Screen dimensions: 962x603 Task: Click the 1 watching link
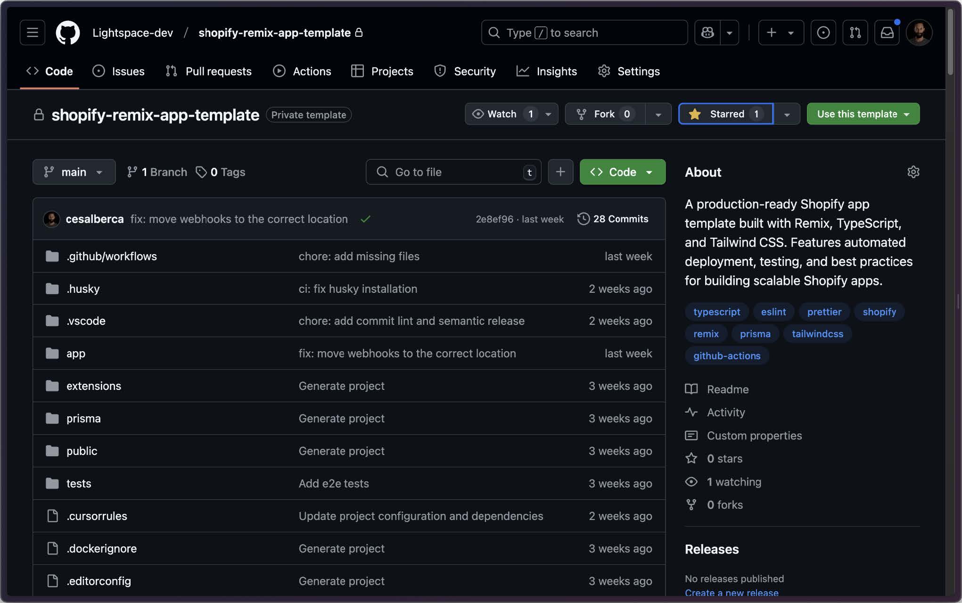(x=723, y=482)
